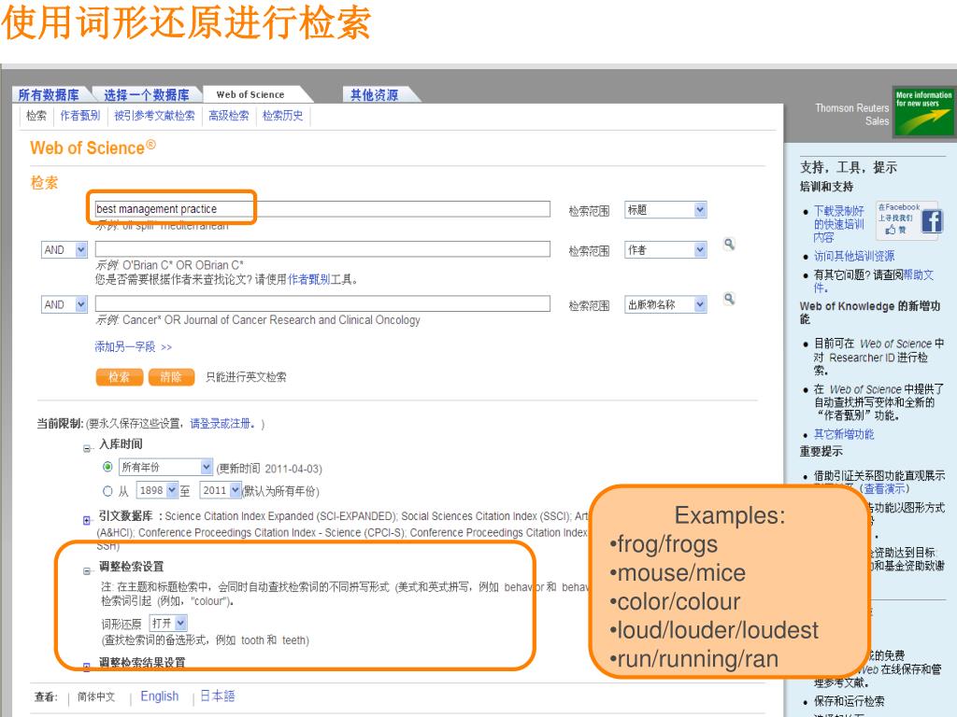Switch language to 简体中文
957x717 pixels.
(x=96, y=696)
